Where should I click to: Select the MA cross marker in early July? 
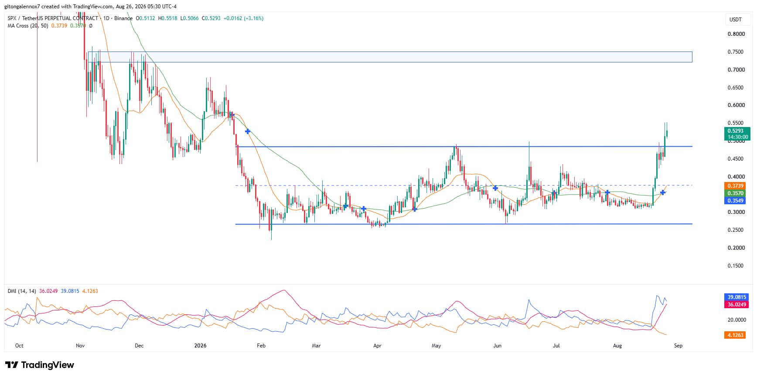point(554,192)
